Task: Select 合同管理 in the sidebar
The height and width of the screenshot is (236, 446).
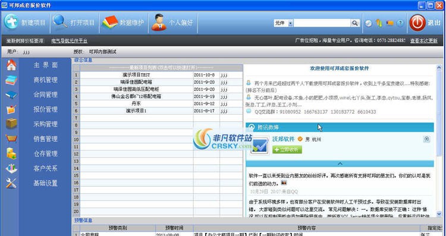Action: click(x=46, y=95)
